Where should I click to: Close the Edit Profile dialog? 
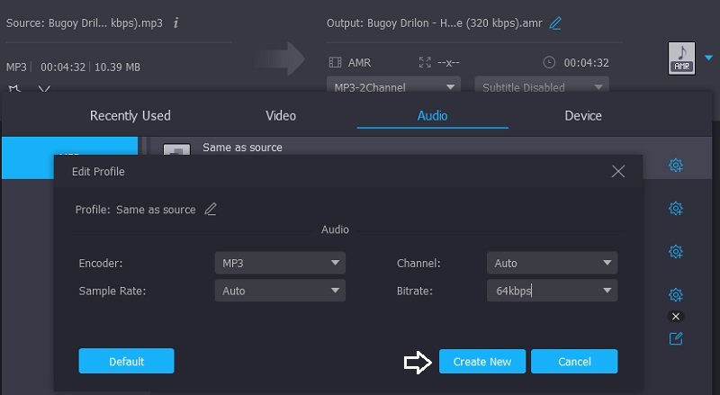pos(618,171)
